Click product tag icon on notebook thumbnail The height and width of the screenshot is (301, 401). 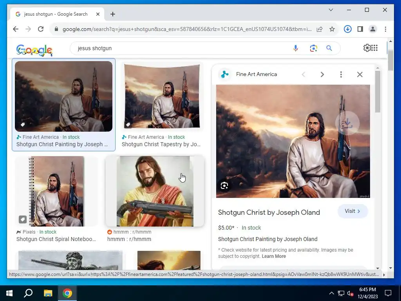[23, 219]
